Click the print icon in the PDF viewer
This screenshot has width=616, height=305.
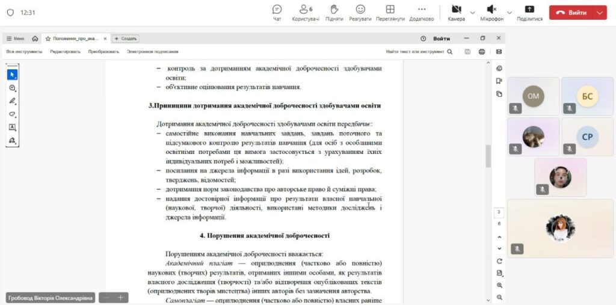pyautogui.click(x=482, y=52)
